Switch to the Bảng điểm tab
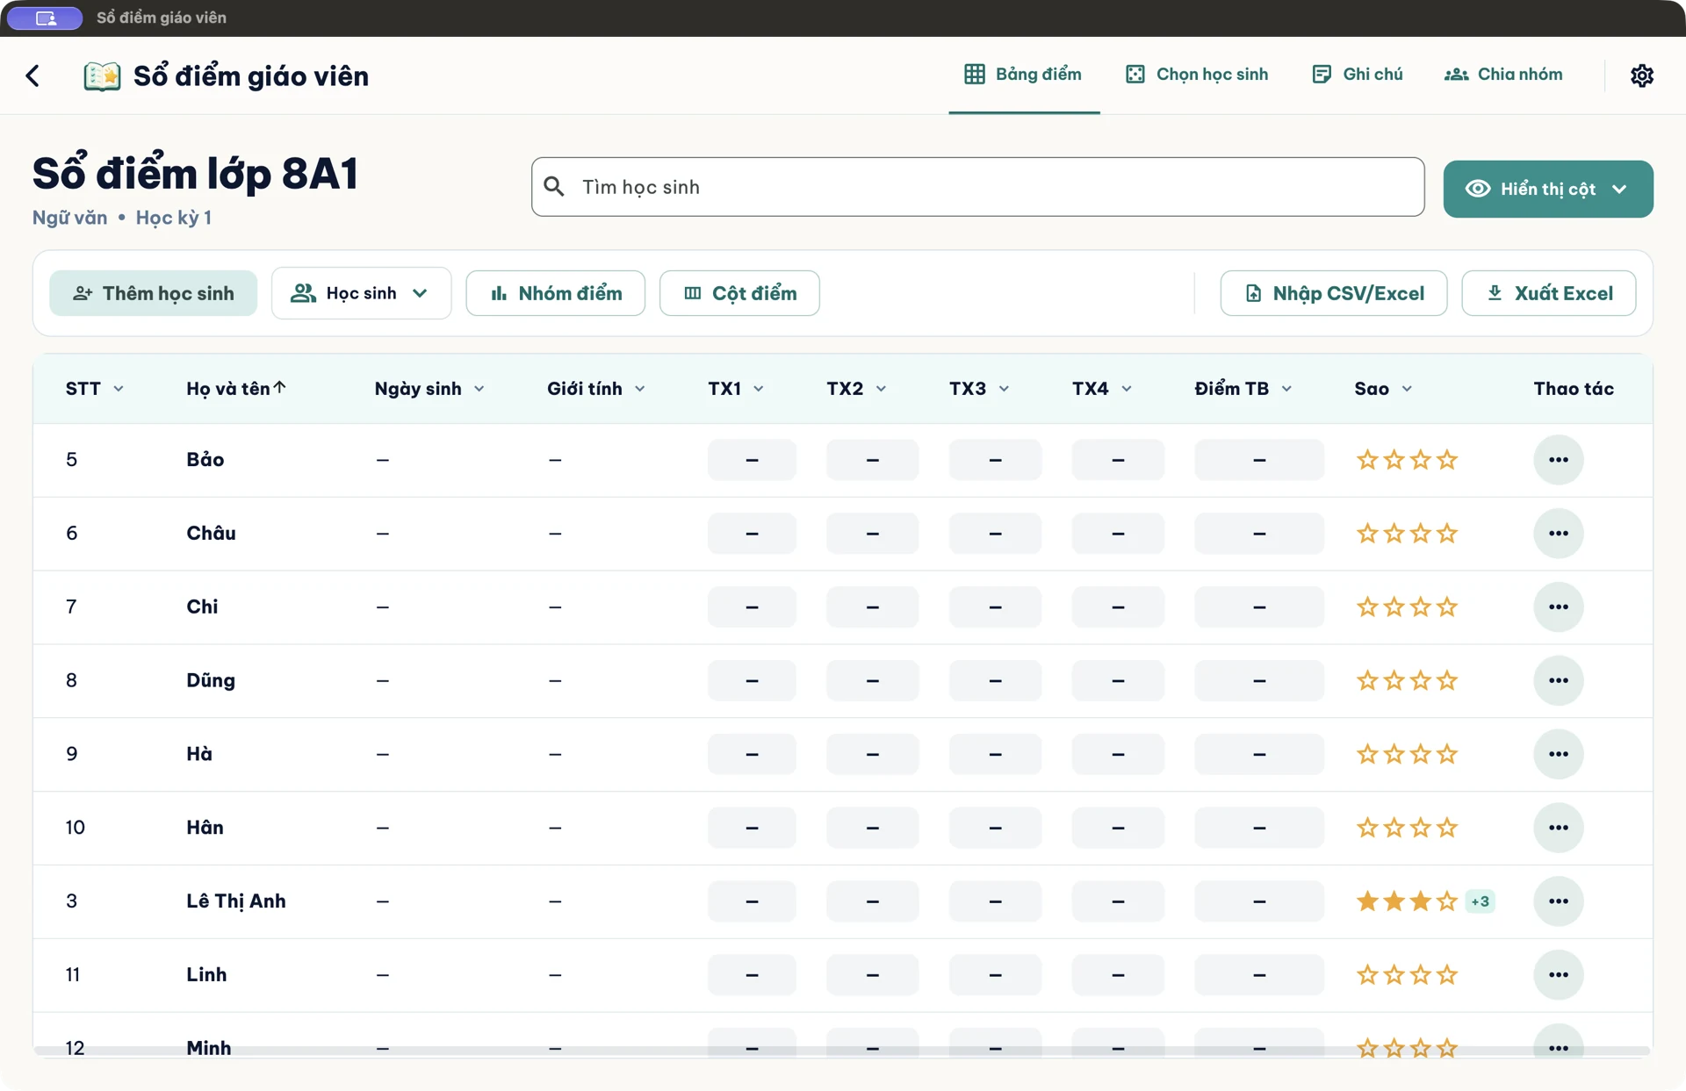Viewport: 1686px width, 1091px height. click(x=1024, y=75)
